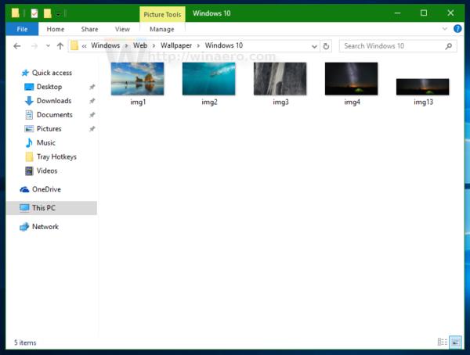This screenshot has height=355, width=470.
Task: Select Network in the navigation pane
Action: coord(45,227)
